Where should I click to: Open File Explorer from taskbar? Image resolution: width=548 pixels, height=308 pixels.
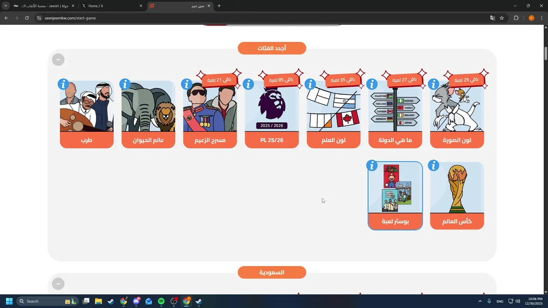click(98, 301)
